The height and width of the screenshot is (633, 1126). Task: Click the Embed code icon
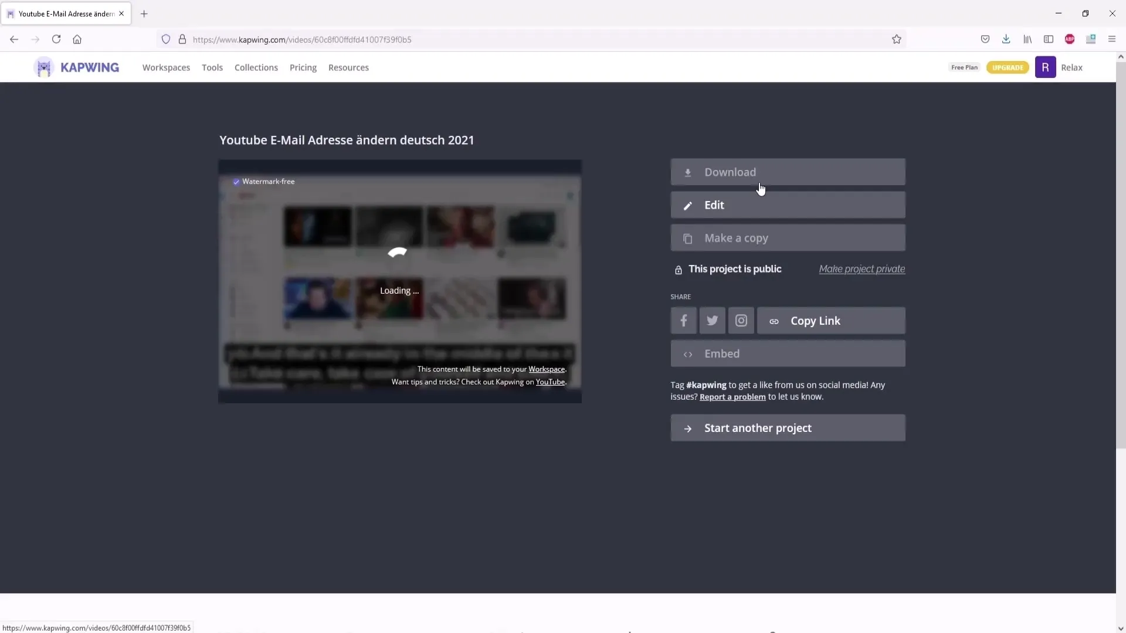(687, 353)
